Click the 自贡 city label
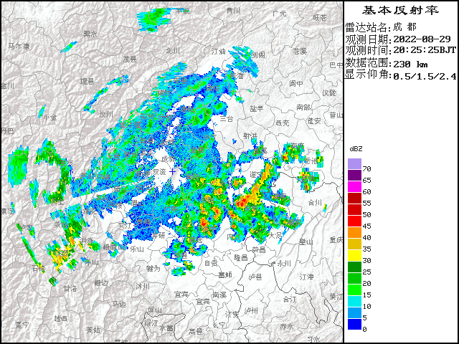The image size is (459, 344). pos(210,262)
